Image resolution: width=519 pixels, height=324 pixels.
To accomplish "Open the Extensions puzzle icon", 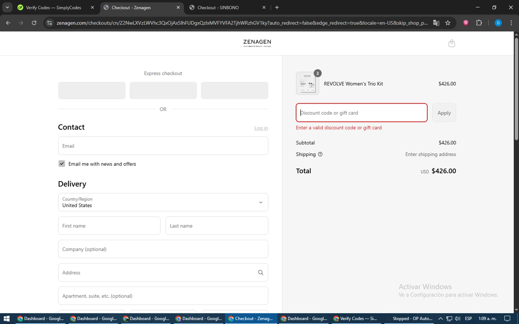I will pyautogui.click(x=479, y=23).
